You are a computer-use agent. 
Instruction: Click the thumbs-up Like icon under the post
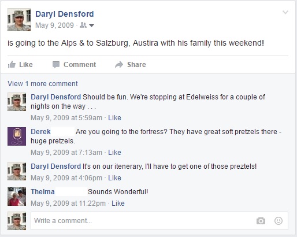click(x=12, y=65)
